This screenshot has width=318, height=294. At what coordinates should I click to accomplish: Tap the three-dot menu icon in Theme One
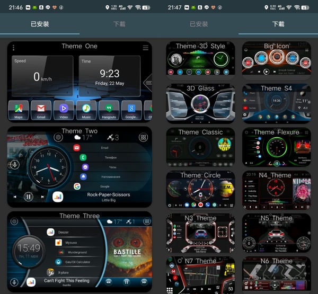click(x=14, y=48)
